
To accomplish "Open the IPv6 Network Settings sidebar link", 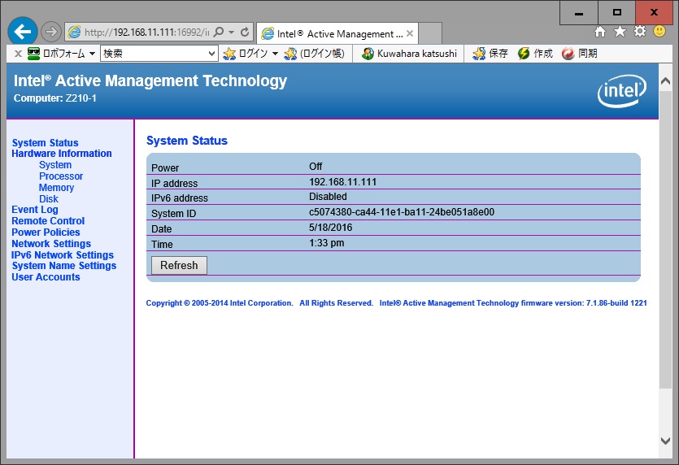I will [x=63, y=255].
